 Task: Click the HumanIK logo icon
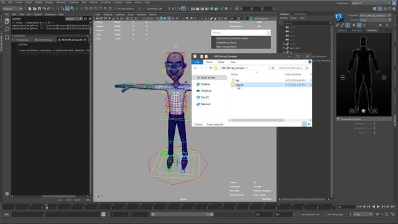[340, 17]
